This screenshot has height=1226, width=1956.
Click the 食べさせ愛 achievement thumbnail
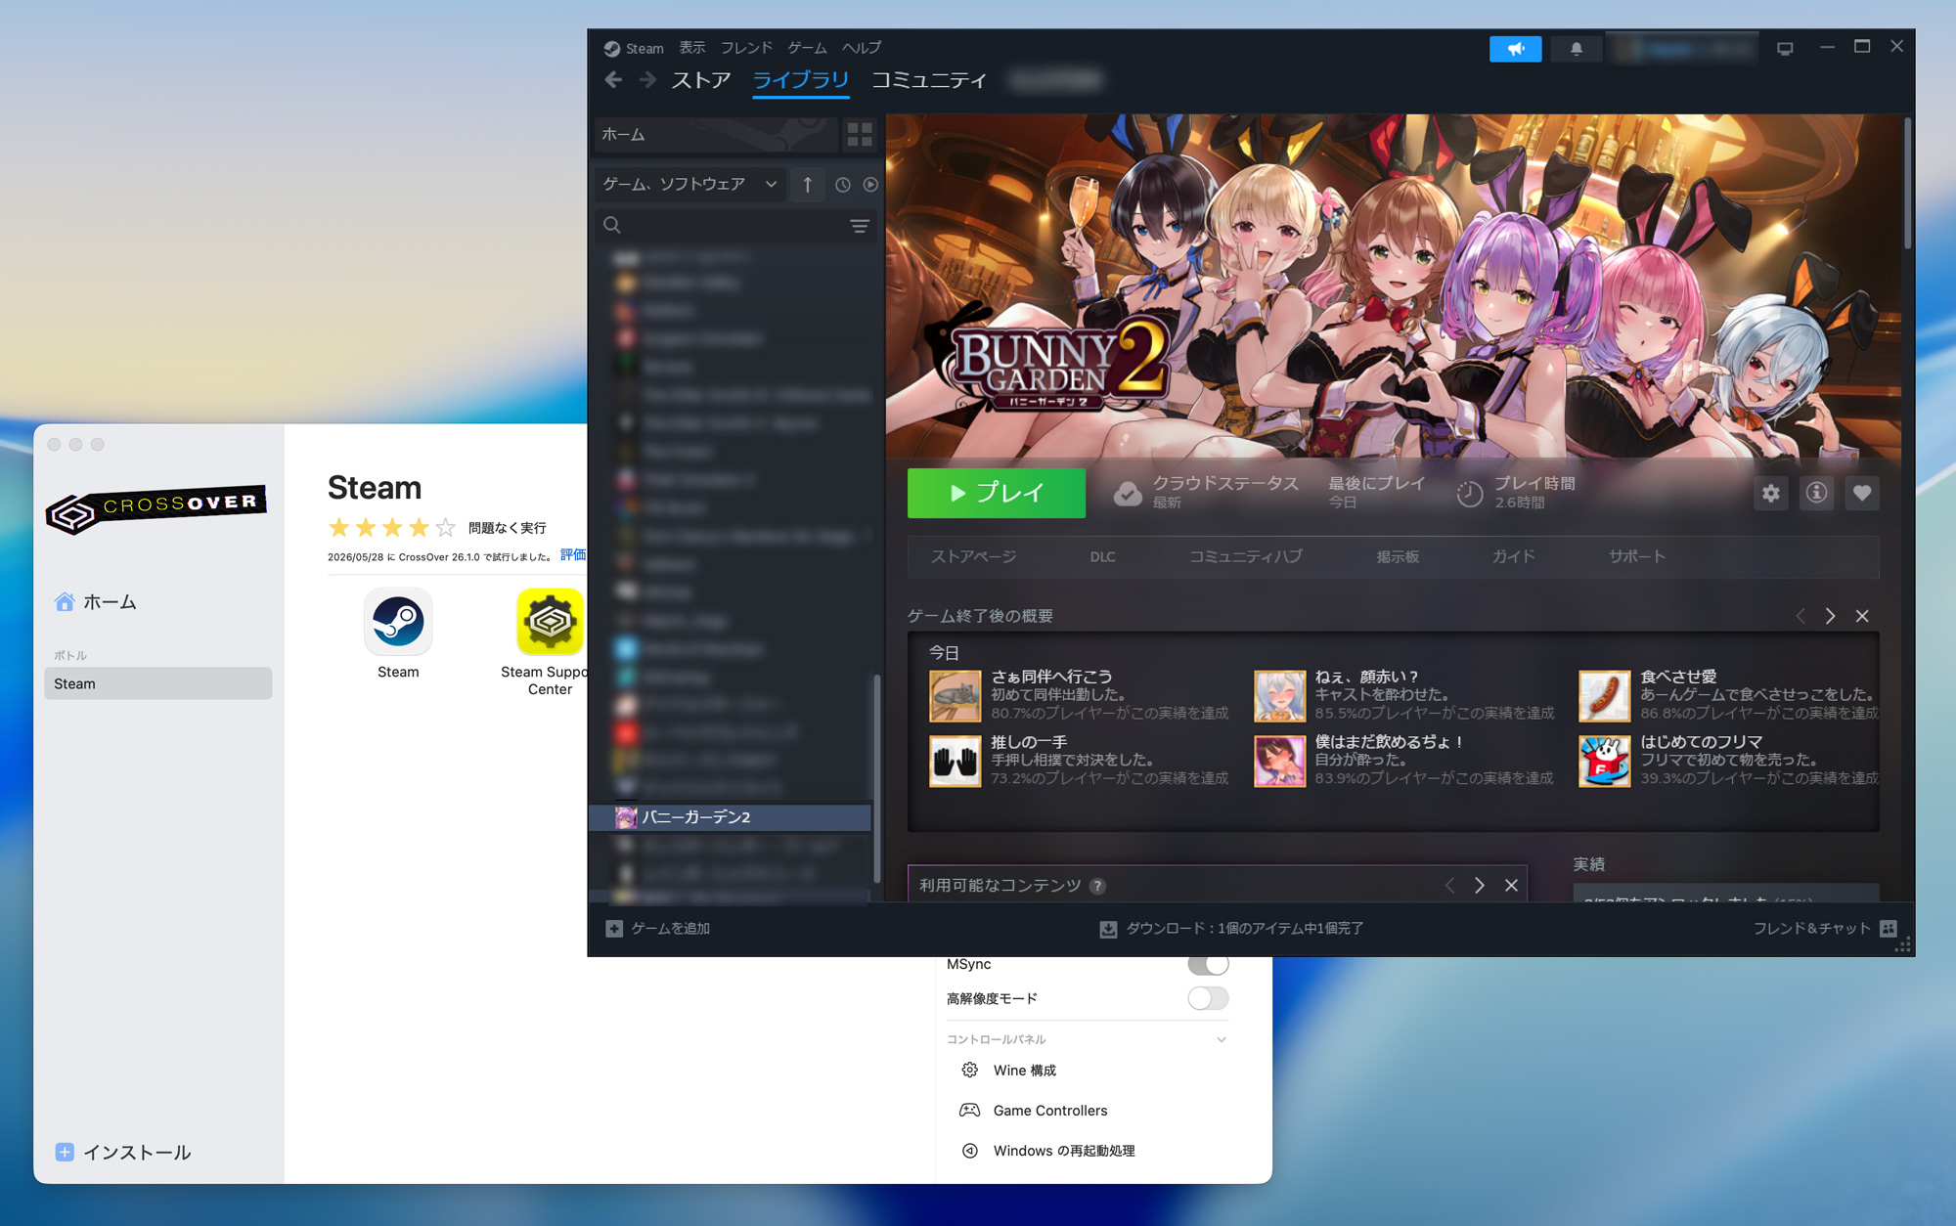click(x=1604, y=695)
